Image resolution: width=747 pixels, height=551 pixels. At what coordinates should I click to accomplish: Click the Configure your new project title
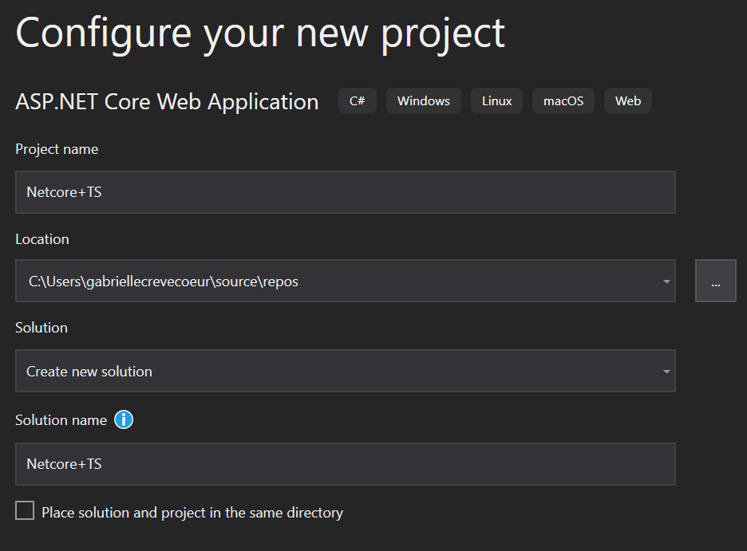pos(260,32)
